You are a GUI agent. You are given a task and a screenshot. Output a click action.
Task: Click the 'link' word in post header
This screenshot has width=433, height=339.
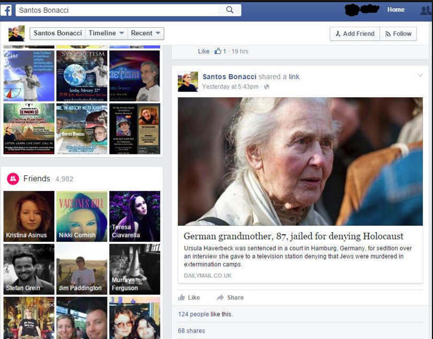pyautogui.click(x=294, y=76)
